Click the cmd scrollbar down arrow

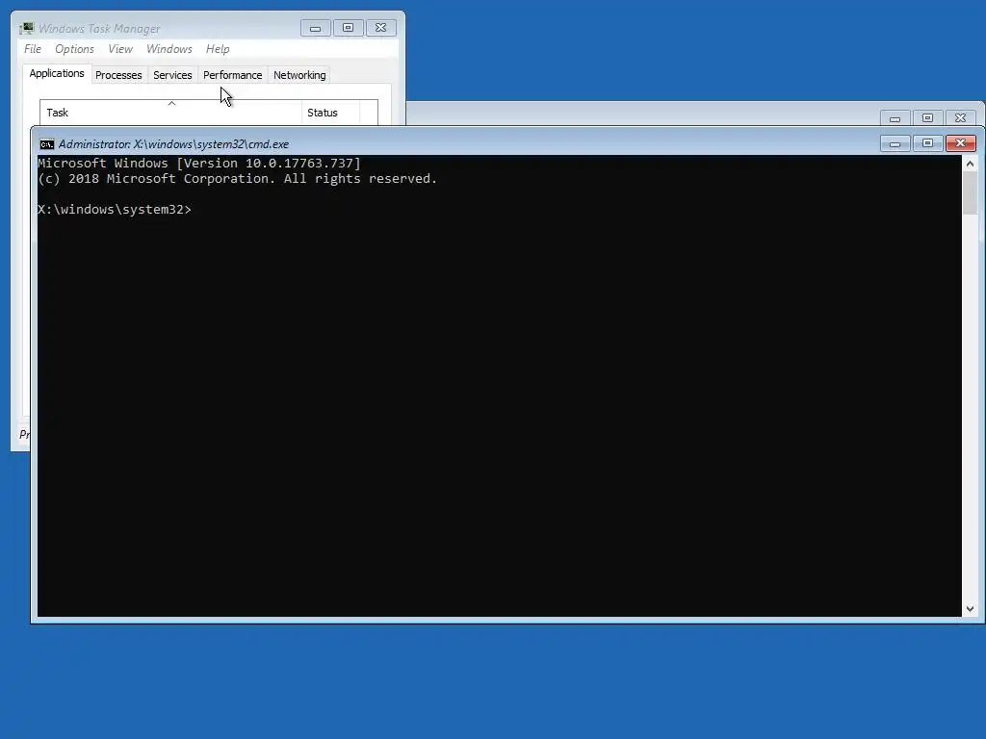click(971, 608)
